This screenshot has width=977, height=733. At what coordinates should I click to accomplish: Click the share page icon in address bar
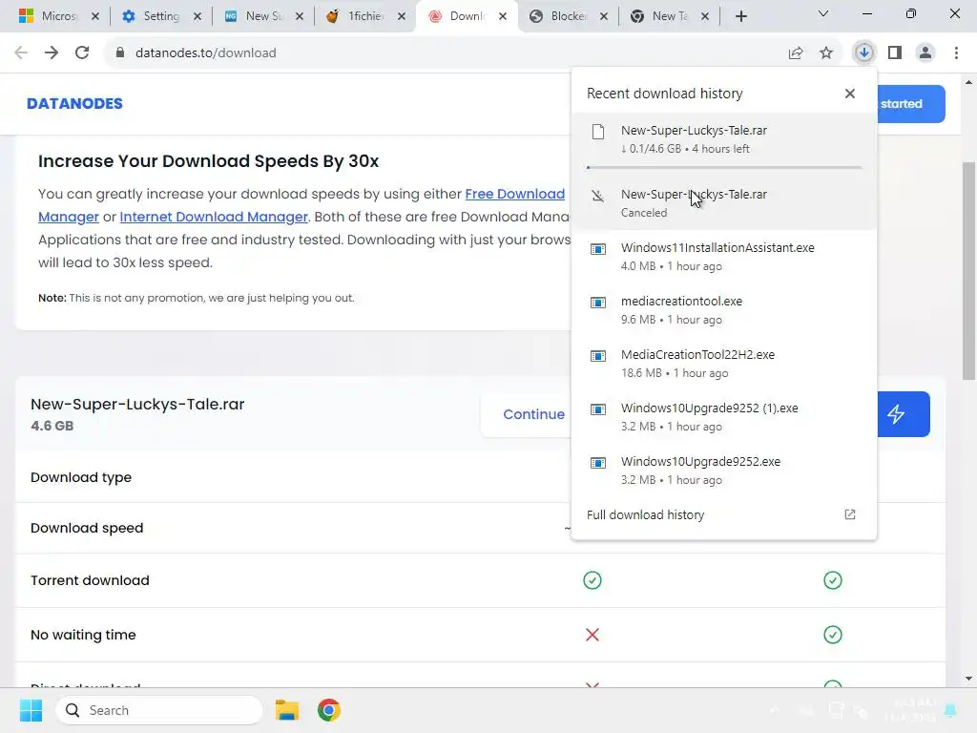[796, 53]
